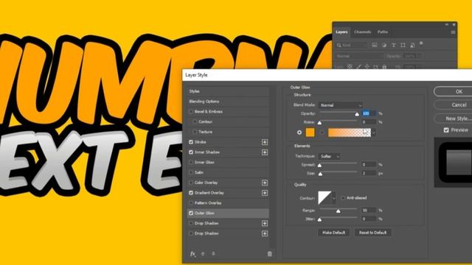This screenshot has height=265, width=472.
Task: Open the Contour picker dropdown arrow
Action: pos(333,198)
